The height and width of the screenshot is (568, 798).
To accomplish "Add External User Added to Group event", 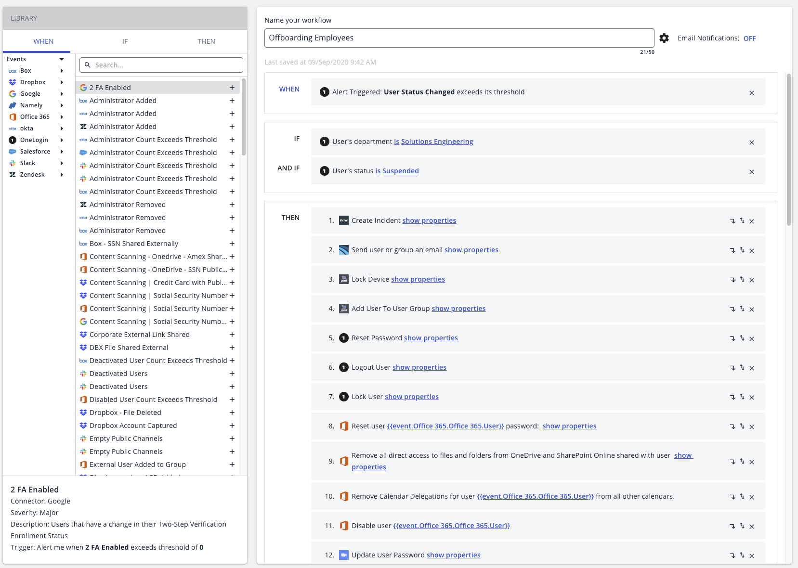I will click(232, 465).
